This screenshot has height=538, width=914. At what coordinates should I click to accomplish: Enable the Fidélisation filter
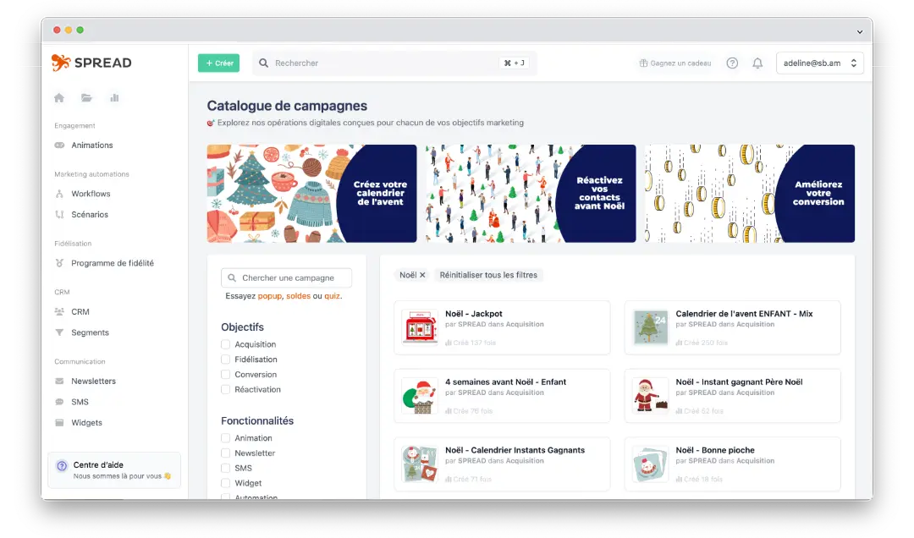[225, 359]
